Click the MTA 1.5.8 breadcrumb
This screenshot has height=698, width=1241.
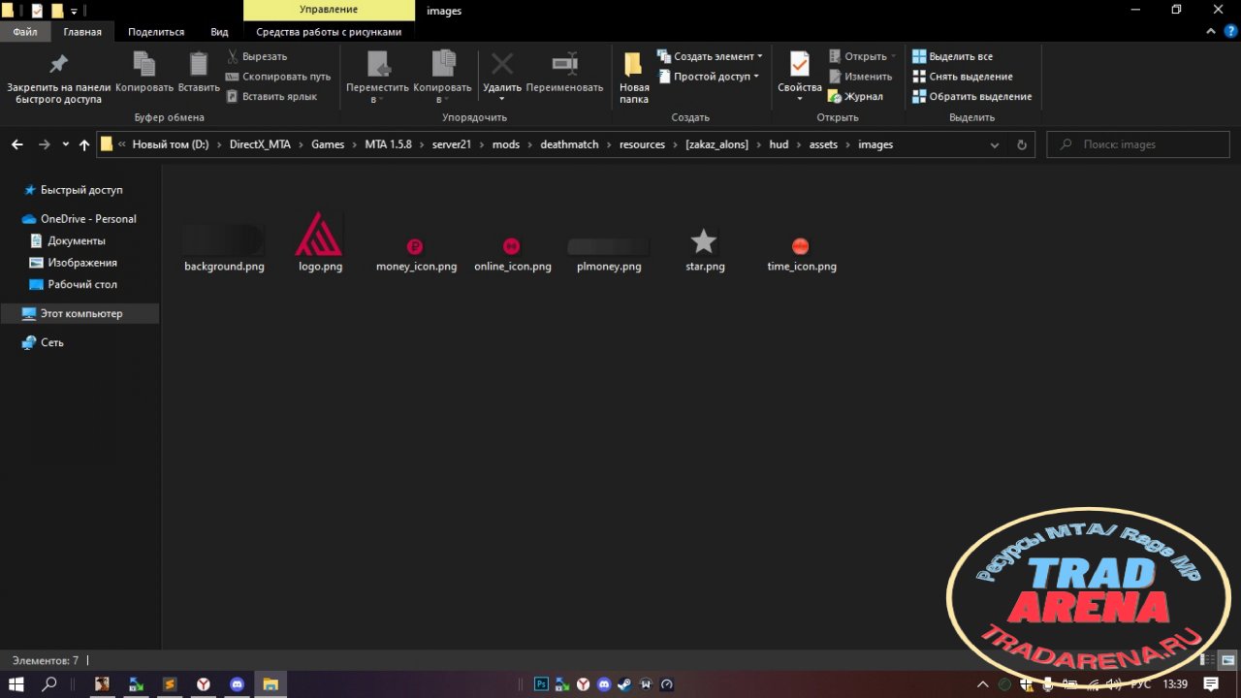coord(388,144)
